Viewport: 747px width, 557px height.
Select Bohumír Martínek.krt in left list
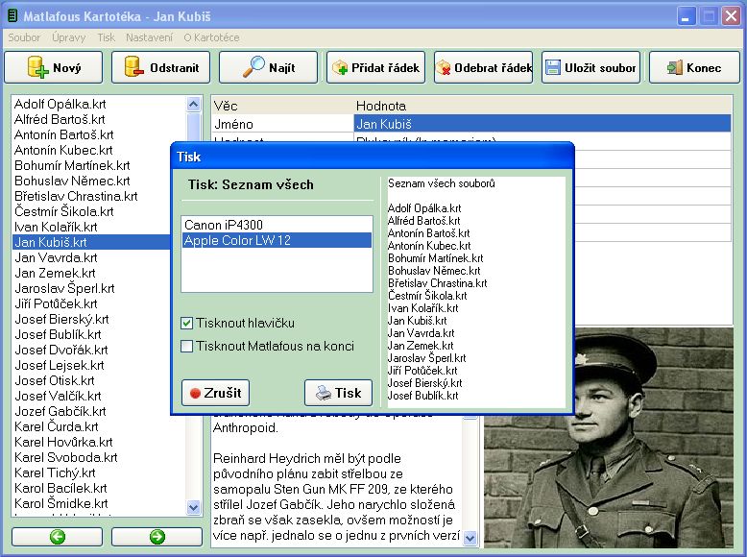(x=72, y=165)
